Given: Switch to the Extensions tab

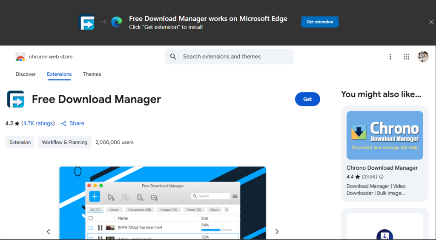Looking at the screenshot, I should point(59,74).
